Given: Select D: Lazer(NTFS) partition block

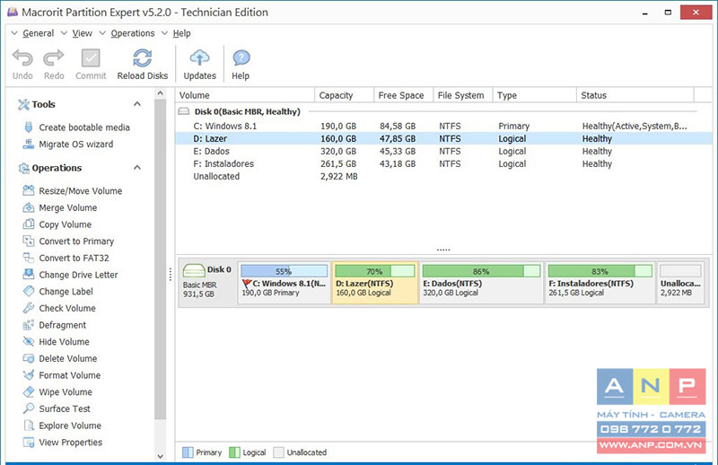Looking at the screenshot, I should 375,283.
